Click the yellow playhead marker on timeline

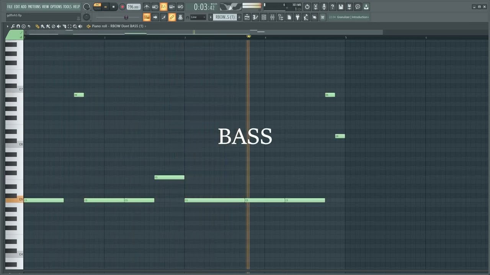point(249,36)
